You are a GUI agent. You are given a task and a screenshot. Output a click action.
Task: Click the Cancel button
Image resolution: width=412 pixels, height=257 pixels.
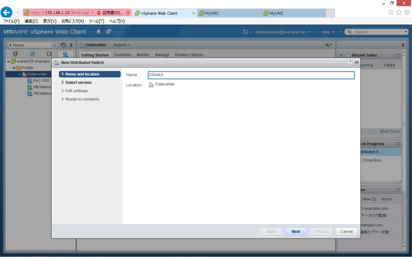[x=346, y=231]
